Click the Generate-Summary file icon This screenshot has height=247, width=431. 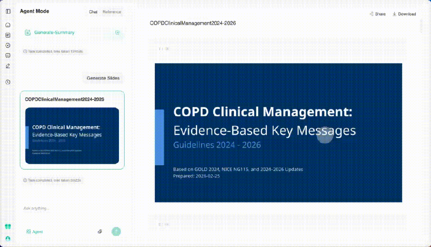[x=28, y=32]
